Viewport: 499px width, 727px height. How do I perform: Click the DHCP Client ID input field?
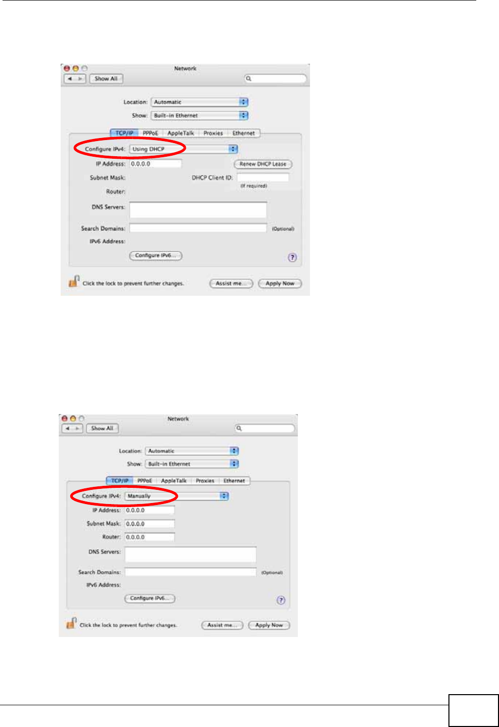[263, 177]
